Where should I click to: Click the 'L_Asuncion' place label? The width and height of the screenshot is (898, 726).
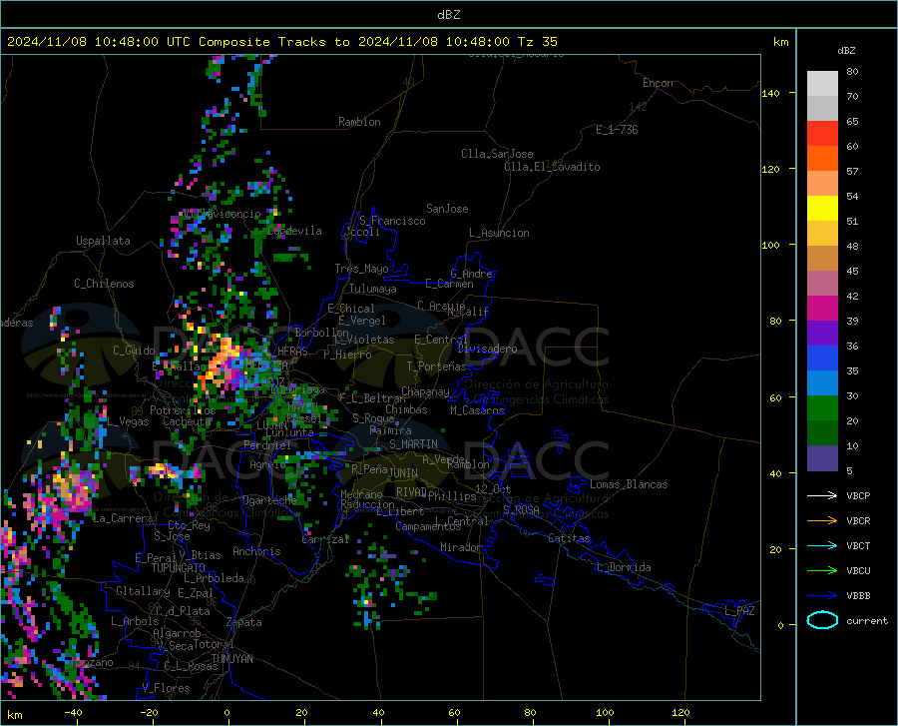point(499,233)
